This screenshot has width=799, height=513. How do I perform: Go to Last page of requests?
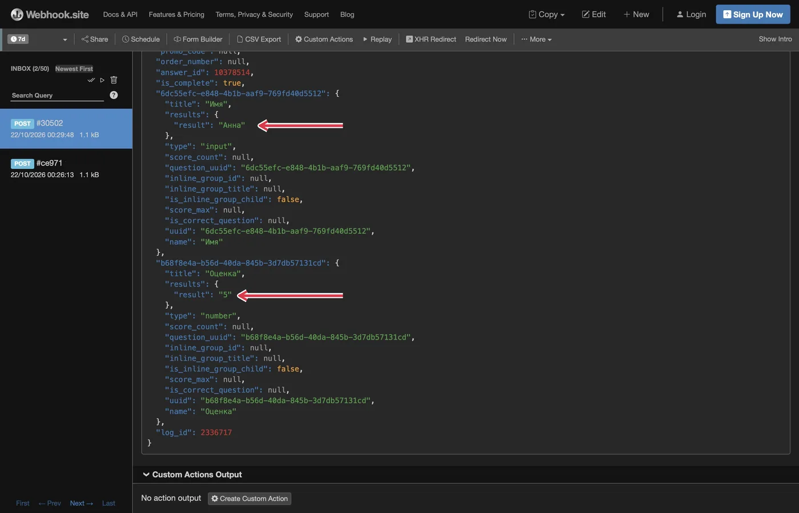pos(109,503)
